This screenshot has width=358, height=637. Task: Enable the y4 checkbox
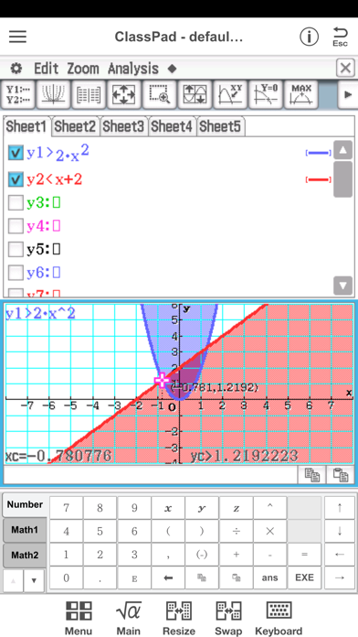click(16, 226)
